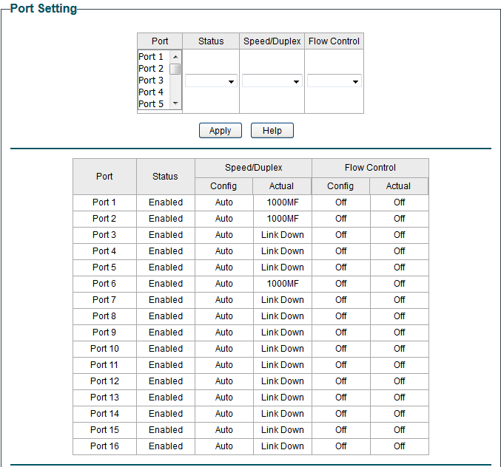The width and height of the screenshot is (501, 467).
Task: Open the Flow Control dropdown
Action: 334,81
